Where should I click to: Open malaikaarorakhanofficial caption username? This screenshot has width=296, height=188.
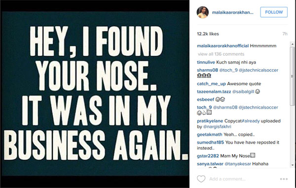(x=223, y=46)
